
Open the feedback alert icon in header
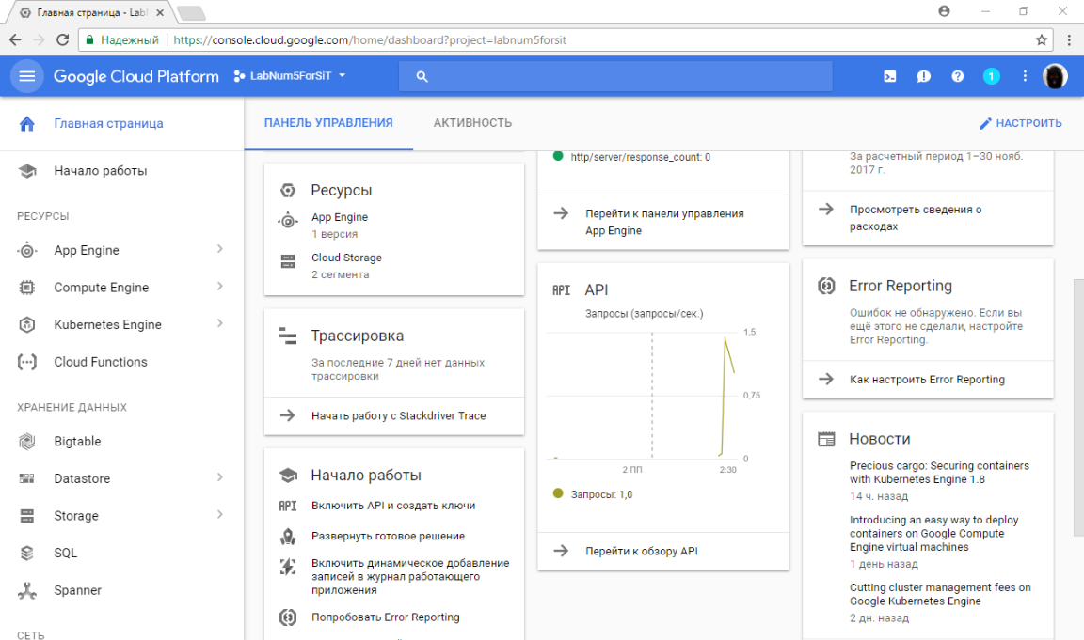pos(924,76)
